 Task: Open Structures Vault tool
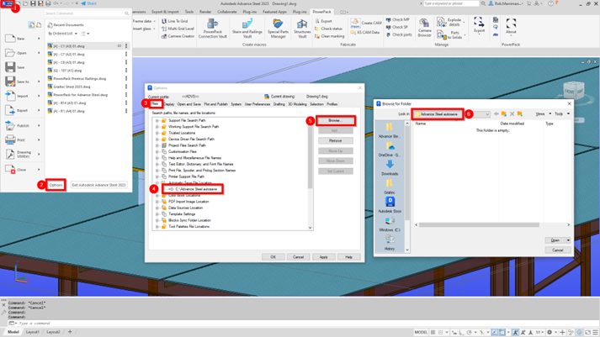[x=302, y=28]
